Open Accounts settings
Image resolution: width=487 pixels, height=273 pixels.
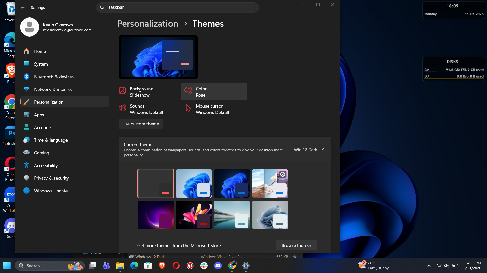click(64, 128)
